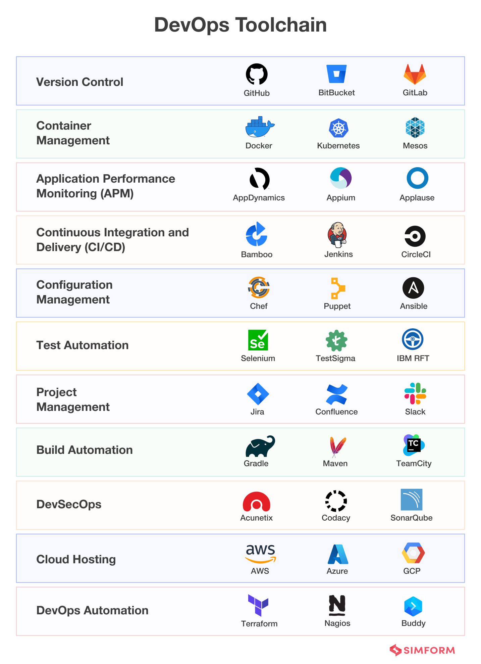Select the Docker whale icon
Image resolution: width=481 pixels, height=664 pixels.
tap(260, 127)
